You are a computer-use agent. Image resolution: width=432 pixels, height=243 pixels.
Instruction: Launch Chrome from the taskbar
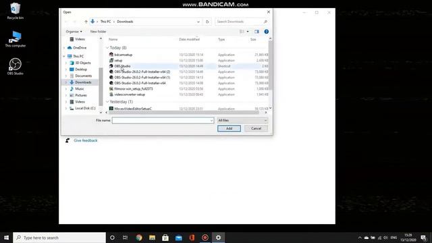click(x=139, y=238)
